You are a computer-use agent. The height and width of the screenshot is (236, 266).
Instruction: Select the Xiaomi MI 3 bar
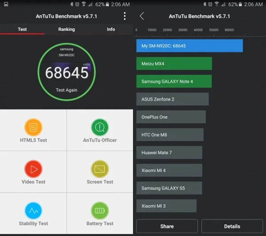[166, 206]
